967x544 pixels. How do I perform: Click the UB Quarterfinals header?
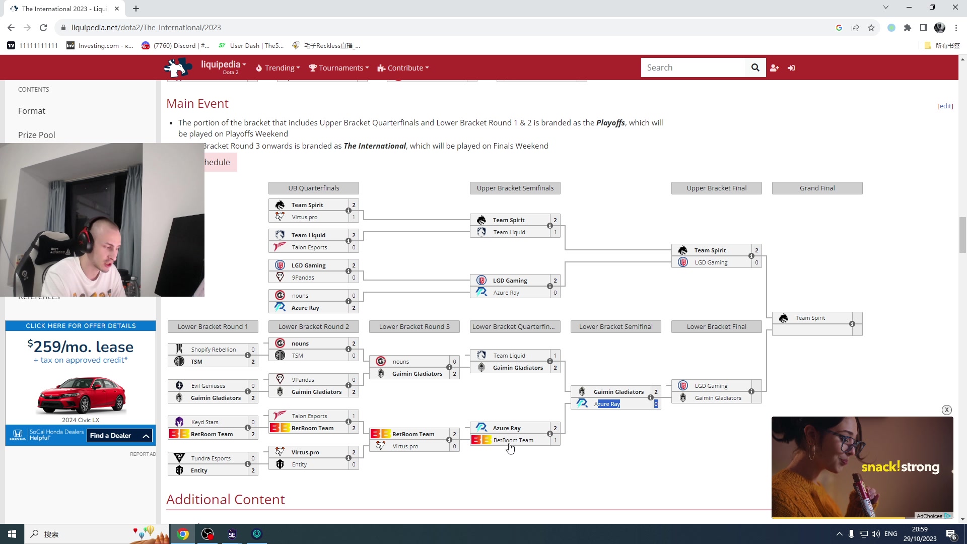(314, 188)
